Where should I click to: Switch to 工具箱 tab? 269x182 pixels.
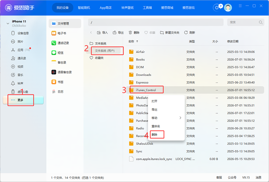(147, 8)
